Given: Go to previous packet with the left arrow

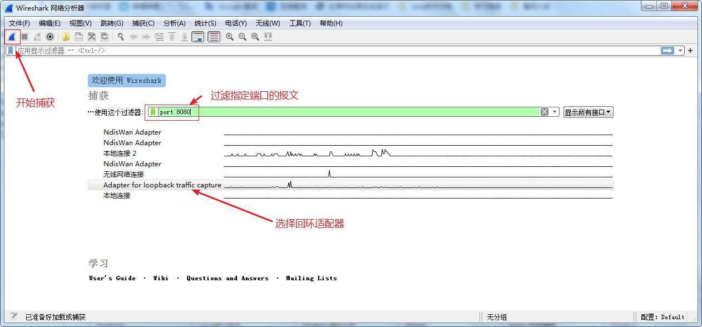Looking at the screenshot, I should point(134,37).
